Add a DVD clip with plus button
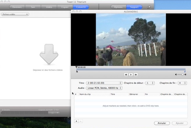 pyautogui.click(x=76, y=121)
